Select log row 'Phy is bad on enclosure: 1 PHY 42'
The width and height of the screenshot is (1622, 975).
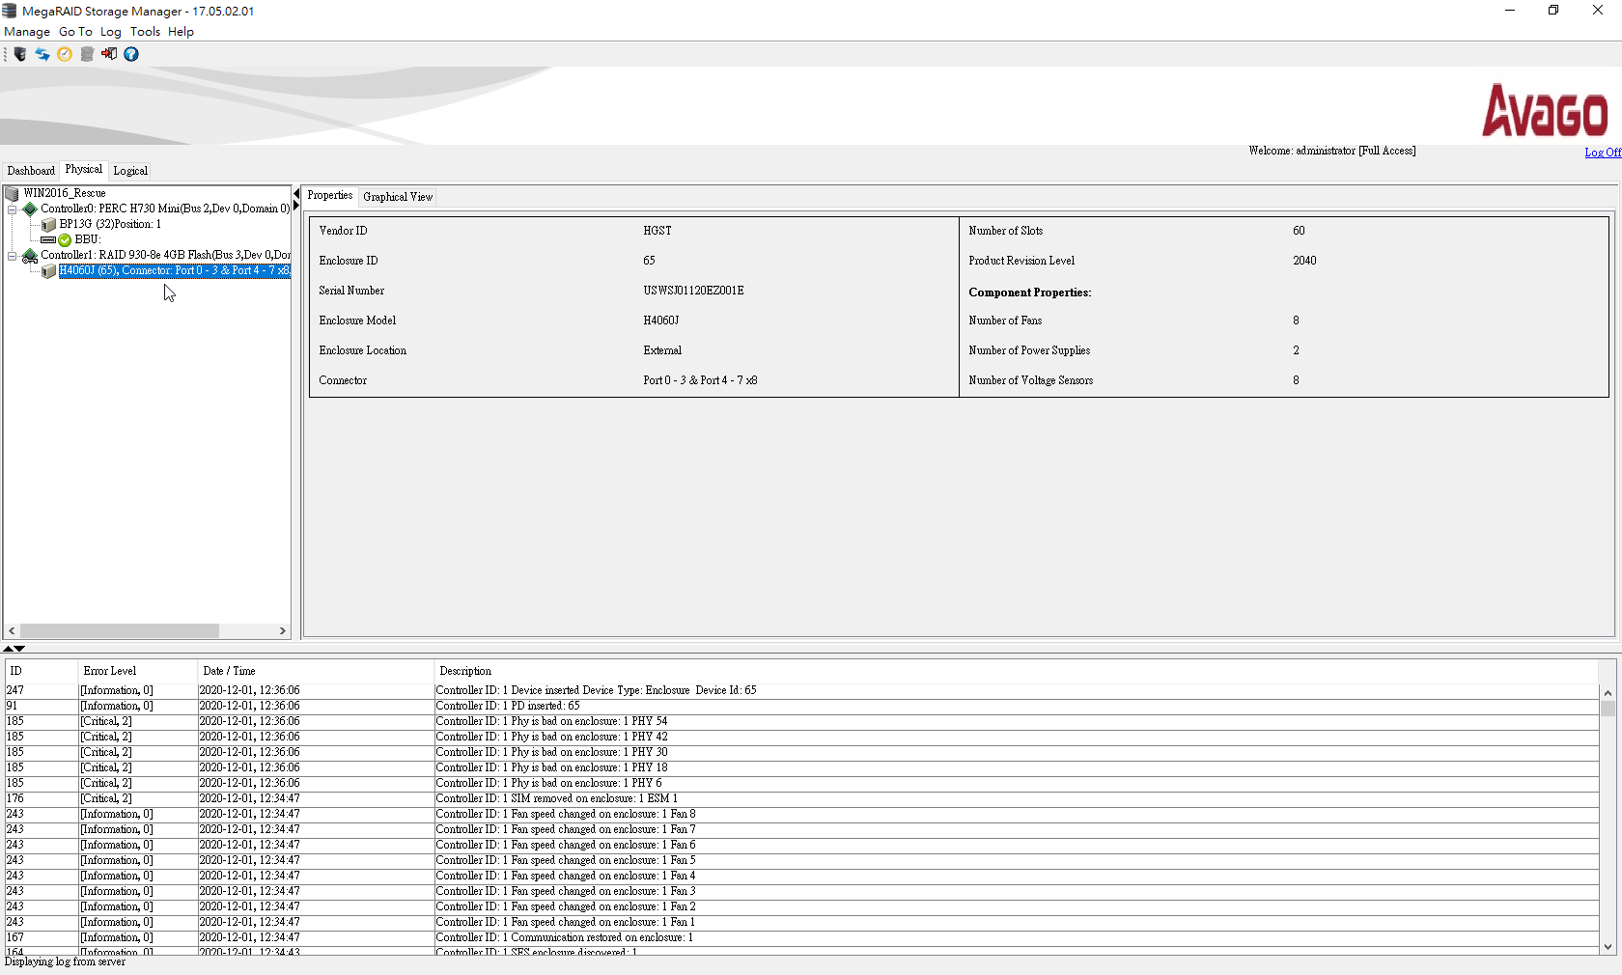pos(801,737)
